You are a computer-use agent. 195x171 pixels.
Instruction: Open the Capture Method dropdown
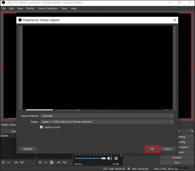107,116
